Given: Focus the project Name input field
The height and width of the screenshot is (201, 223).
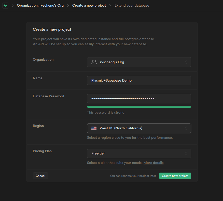Looking at the screenshot, I should [139, 80].
